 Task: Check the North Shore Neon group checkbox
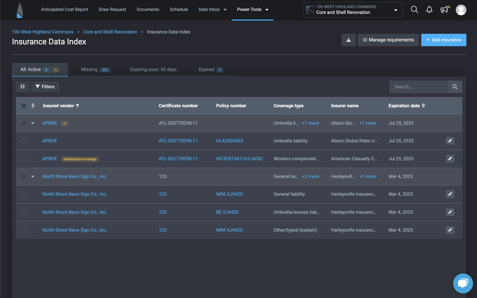[24, 176]
